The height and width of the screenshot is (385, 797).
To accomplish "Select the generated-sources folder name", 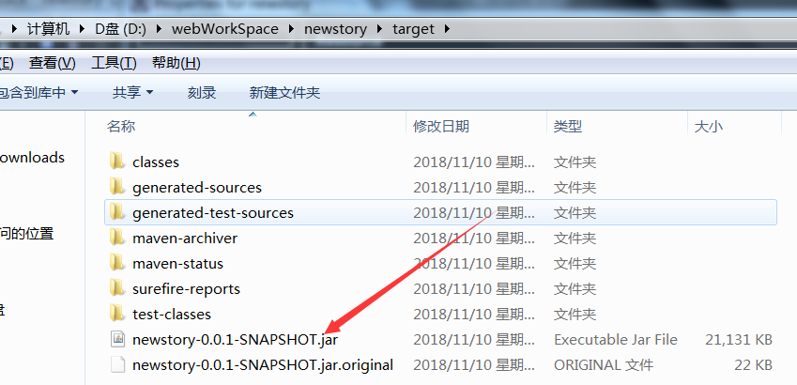I will pyautogui.click(x=197, y=188).
